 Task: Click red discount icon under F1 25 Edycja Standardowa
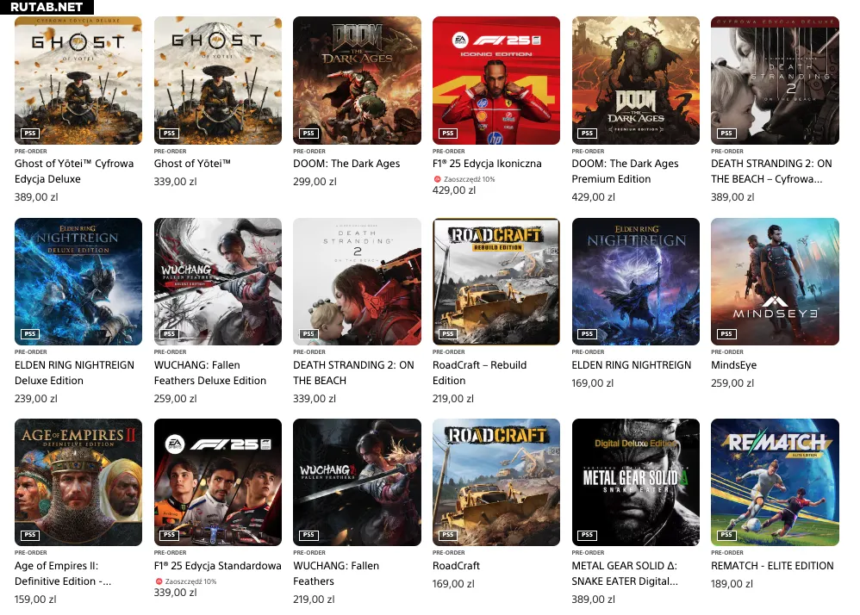point(159,581)
